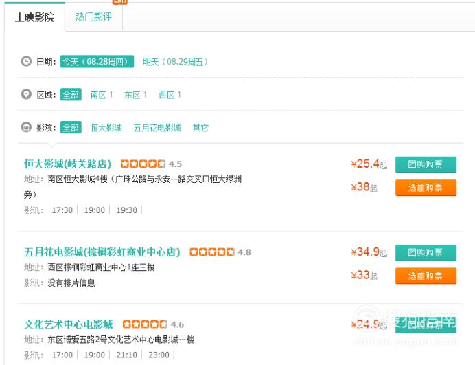Screen dimensions: 475x365
Task: Select the 19:00 showtime at 文化艺术中心电影城
Action: click(x=95, y=355)
